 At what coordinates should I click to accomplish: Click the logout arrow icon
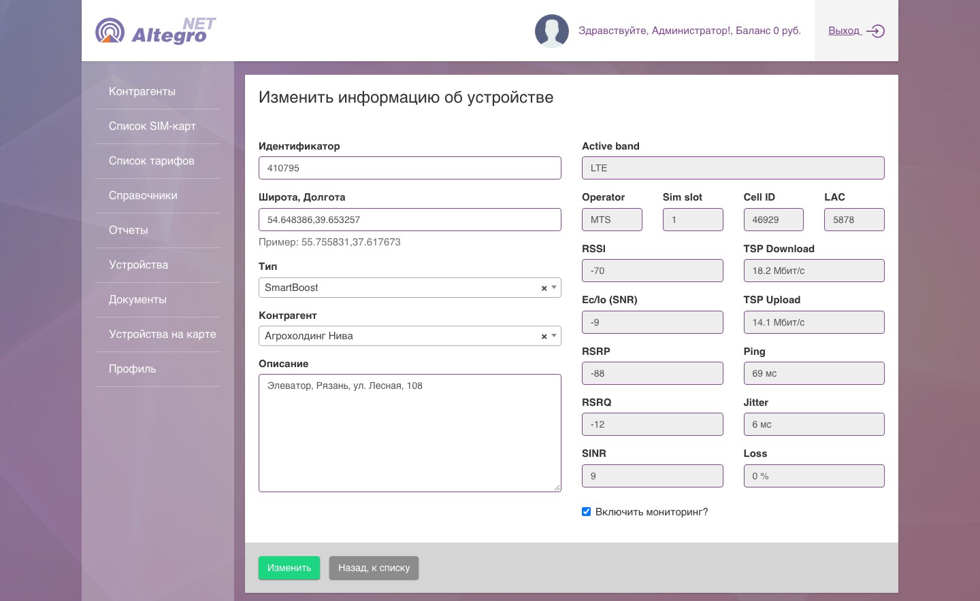click(x=875, y=31)
